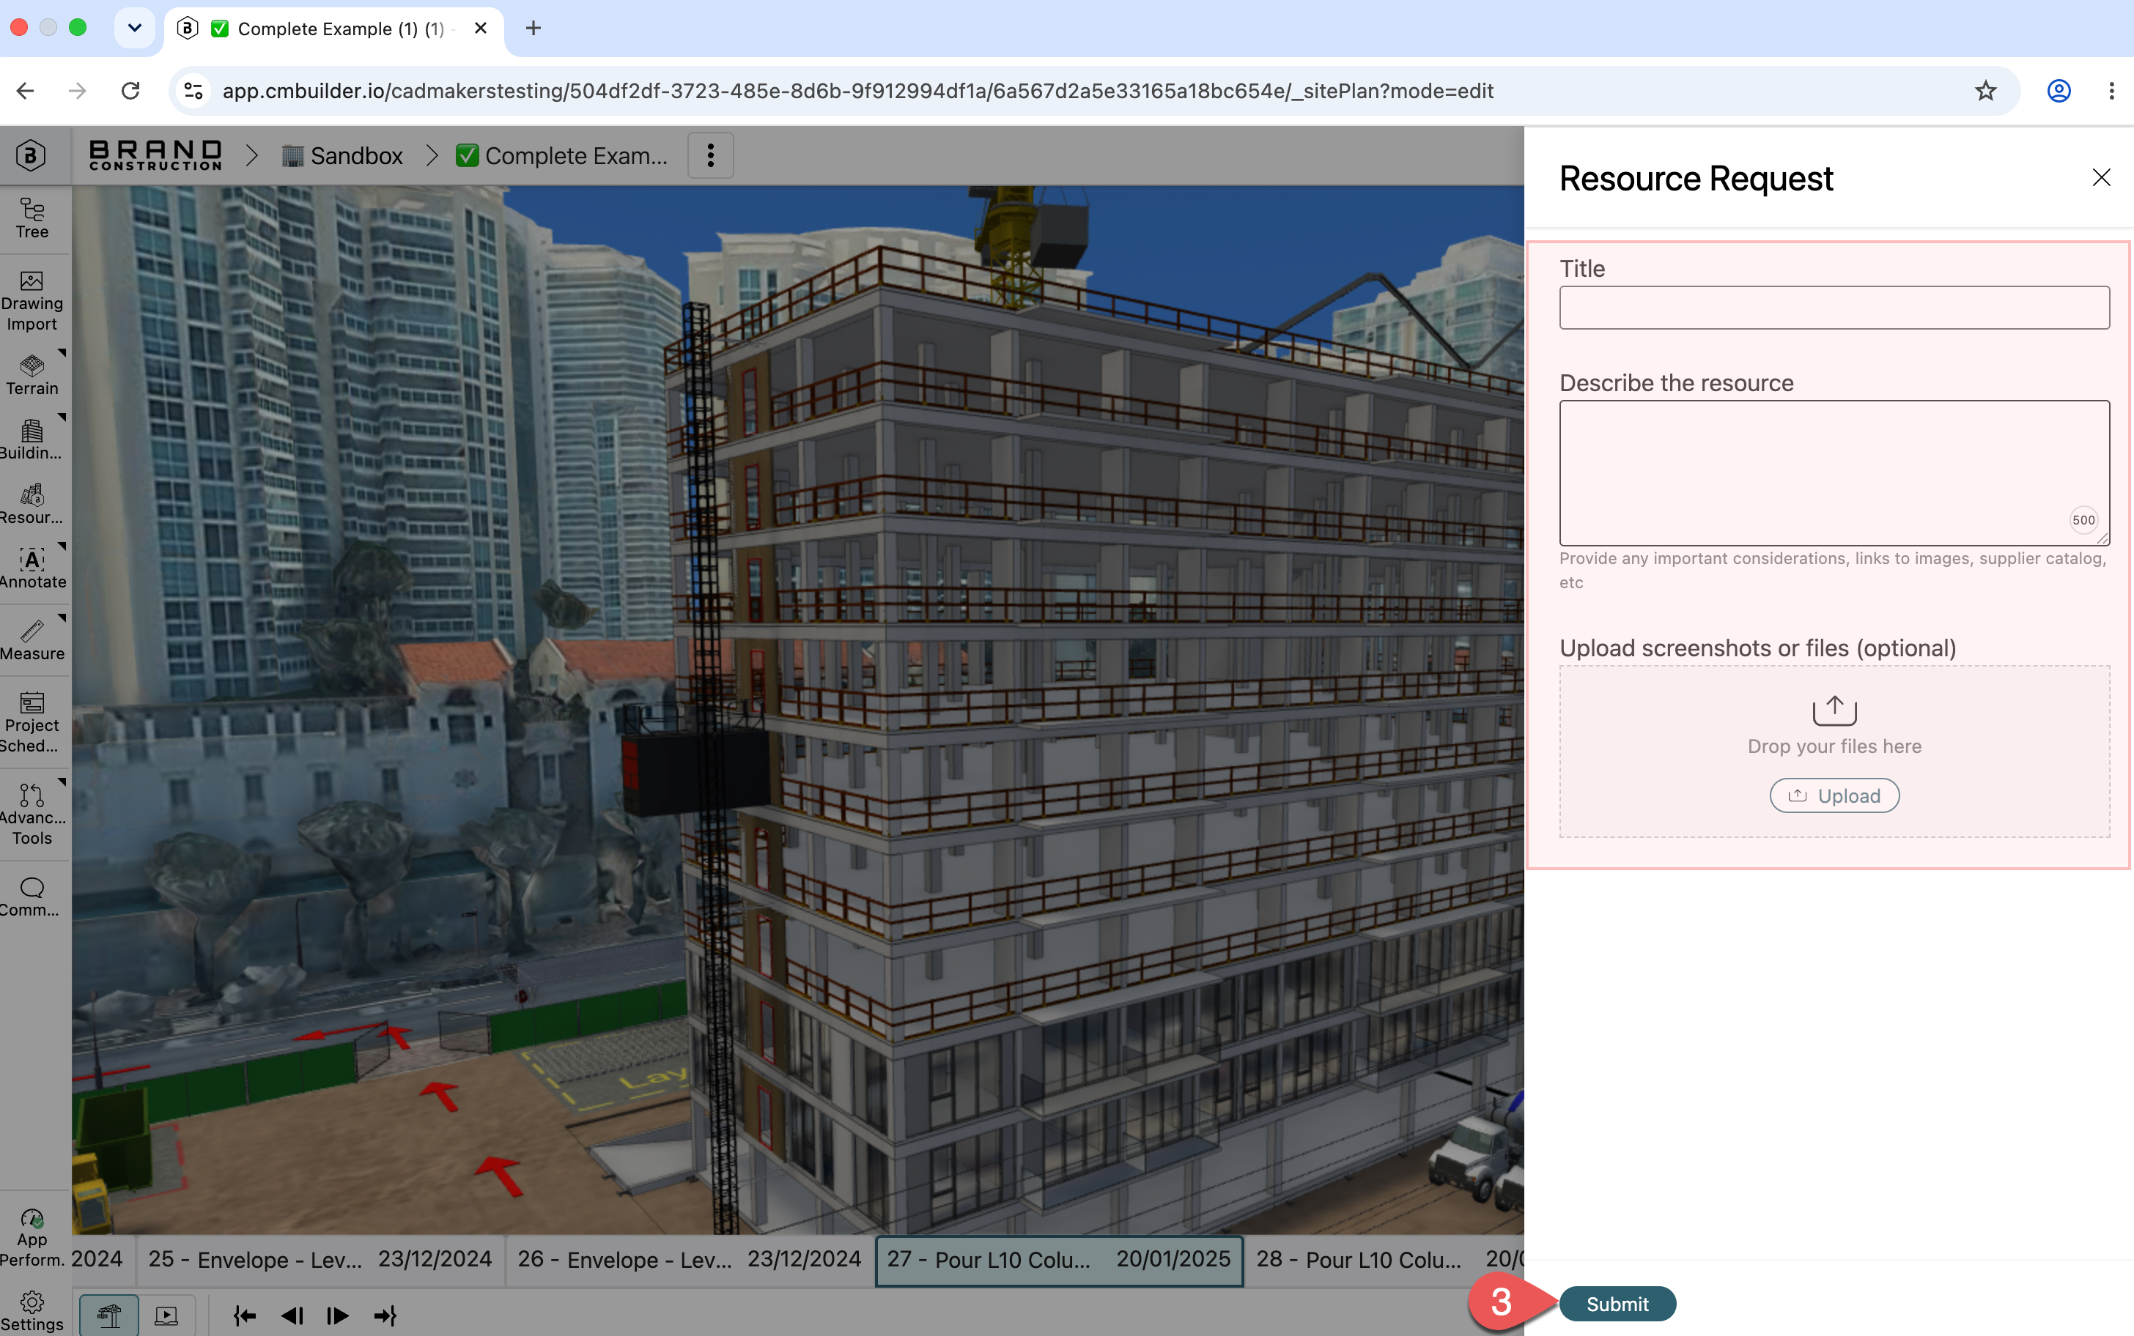Select the Measure tool
The image size is (2134, 1336).
coord(32,639)
